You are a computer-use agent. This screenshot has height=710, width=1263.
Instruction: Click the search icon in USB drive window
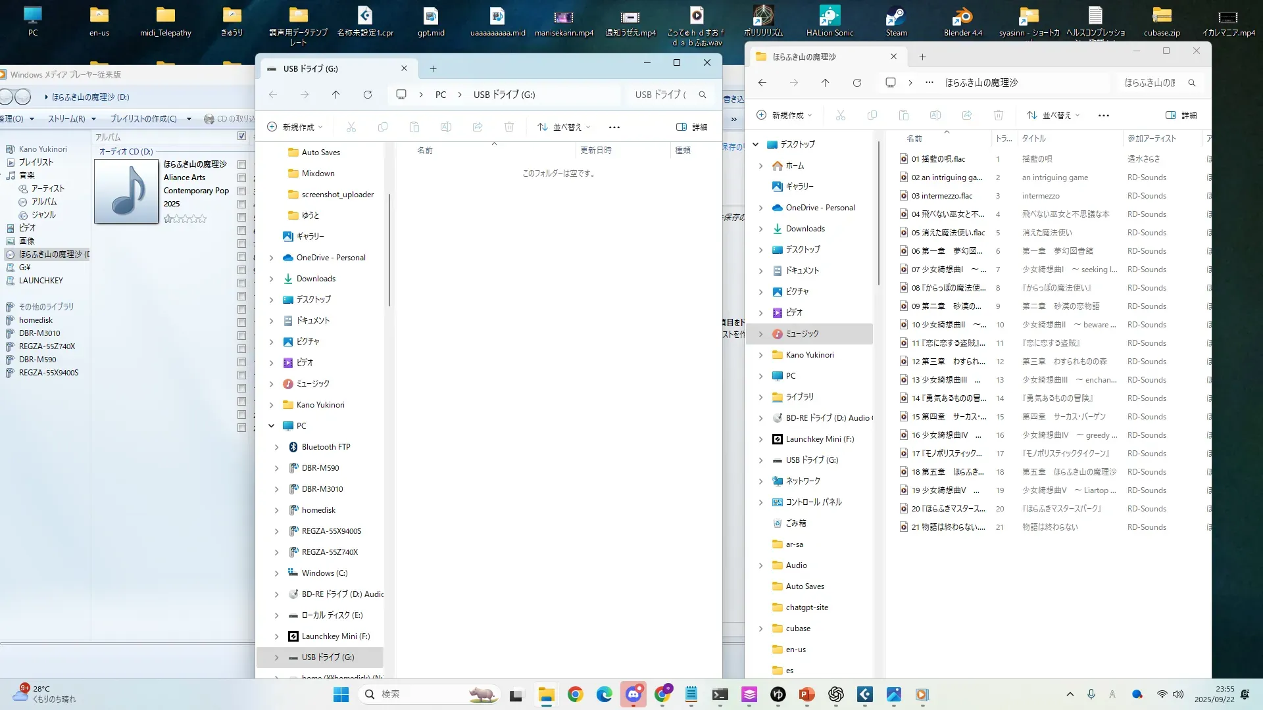703,95
